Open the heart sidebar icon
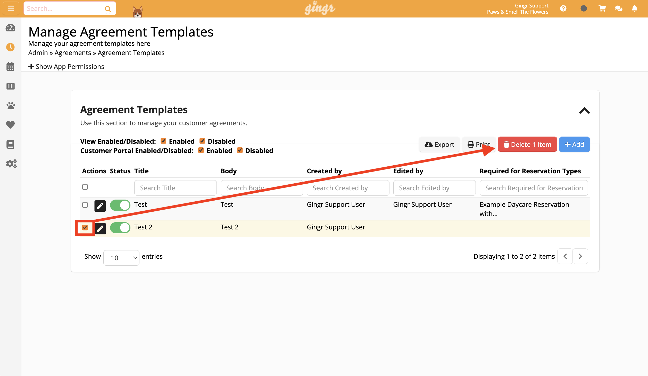The image size is (648, 376). 10,125
